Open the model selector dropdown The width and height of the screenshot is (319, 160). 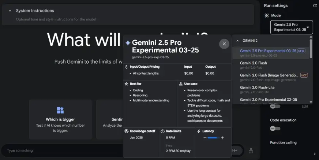292,27
